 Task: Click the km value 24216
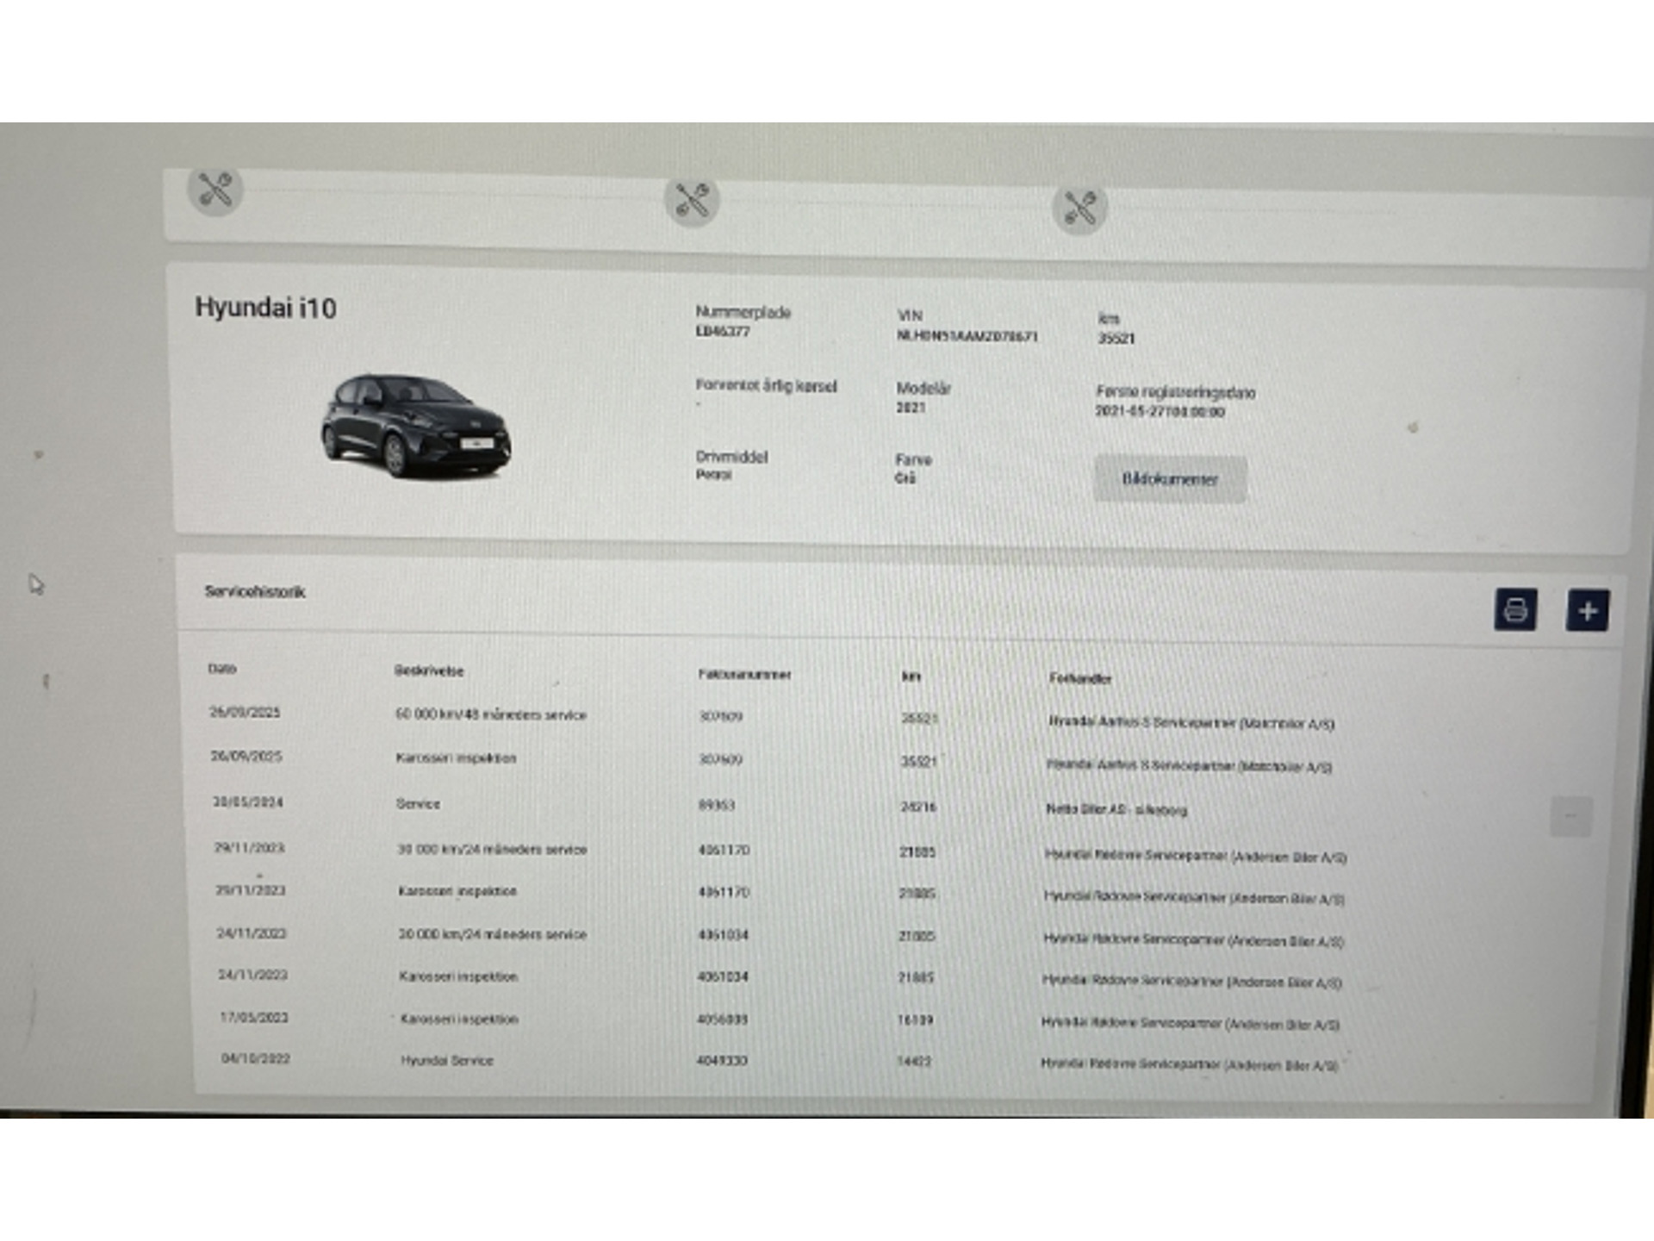[918, 808]
